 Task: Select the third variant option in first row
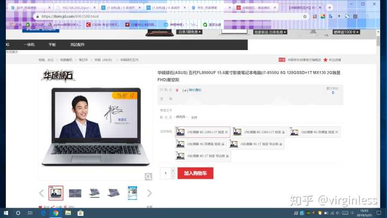(314, 132)
